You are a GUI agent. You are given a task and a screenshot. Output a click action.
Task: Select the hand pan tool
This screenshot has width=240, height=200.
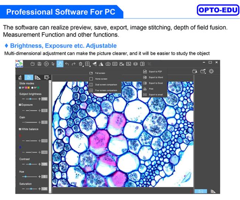coord(60,64)
